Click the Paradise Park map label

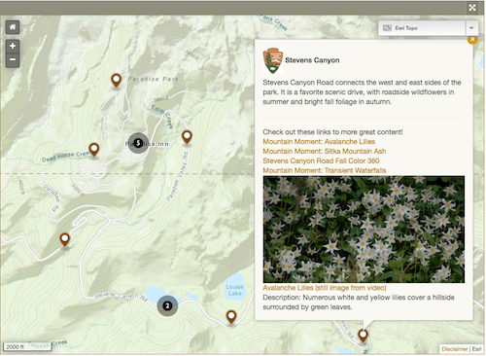(153, 79)
